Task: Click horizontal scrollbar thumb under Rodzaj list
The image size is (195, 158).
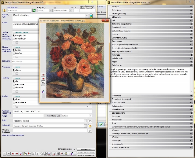Action: [17, 106]
